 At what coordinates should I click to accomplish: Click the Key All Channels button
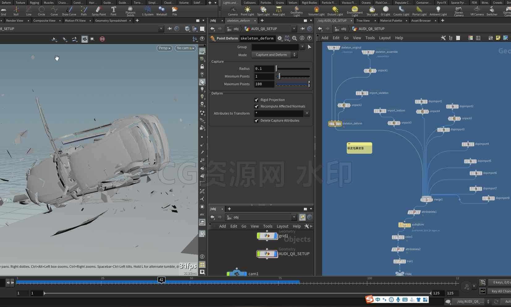click(500, 291)
